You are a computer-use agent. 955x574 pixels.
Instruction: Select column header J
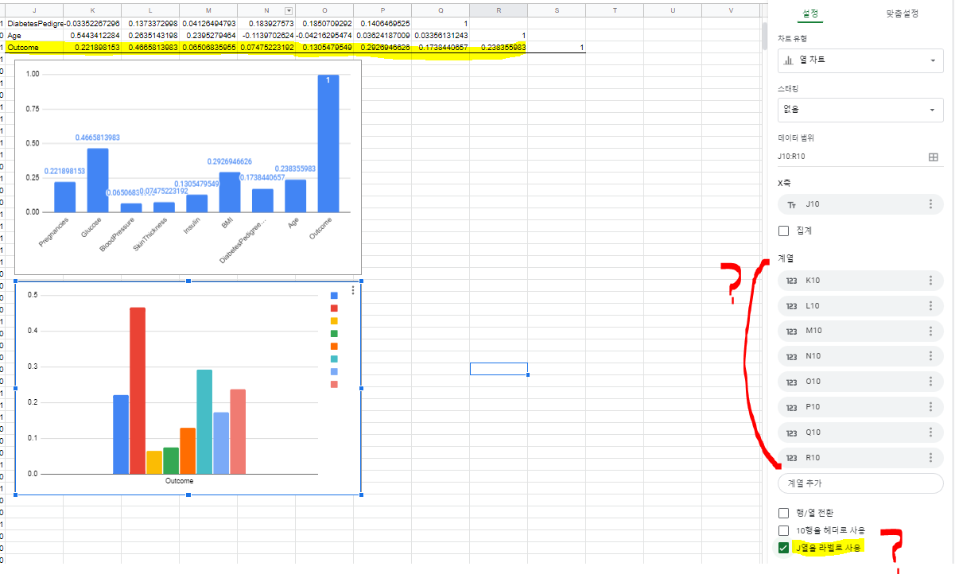34,10
